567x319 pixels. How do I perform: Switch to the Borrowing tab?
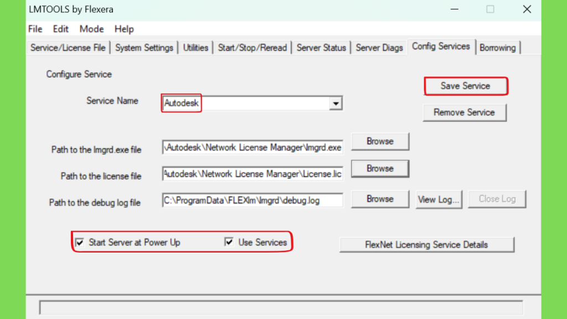tap(498, 48)
